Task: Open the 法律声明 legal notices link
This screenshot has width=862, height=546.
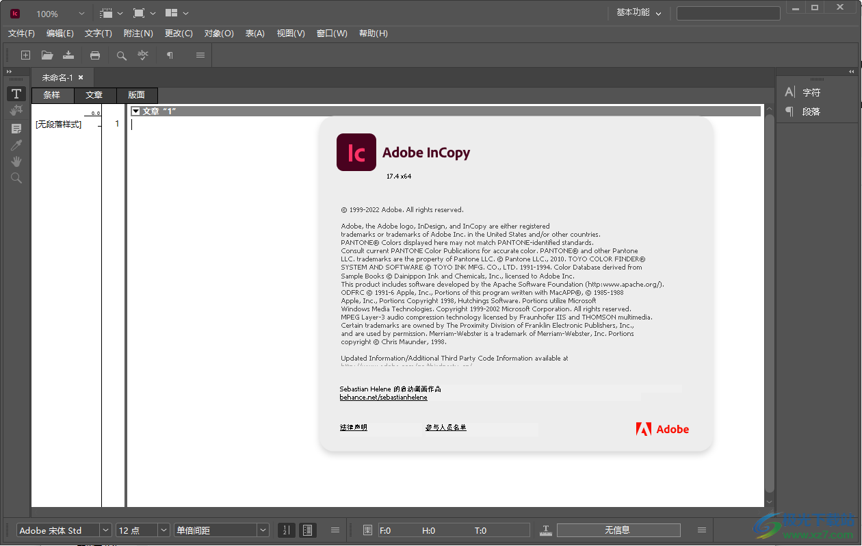Action: click(353, 428)
